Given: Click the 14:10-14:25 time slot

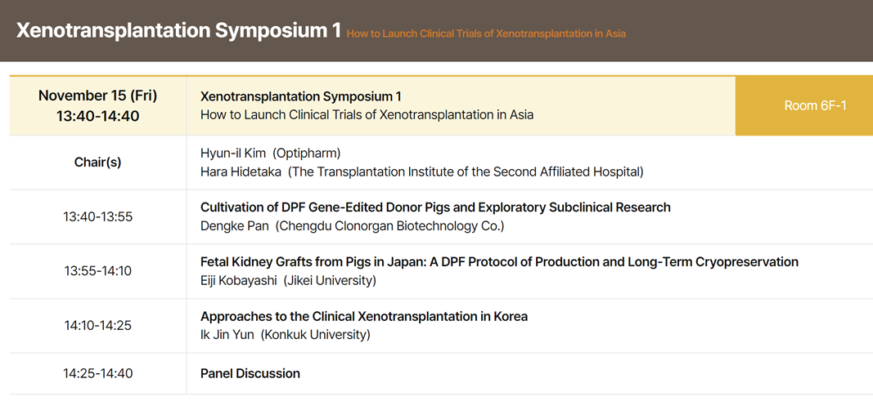Looking at the screenshot, I should (98, 326).
